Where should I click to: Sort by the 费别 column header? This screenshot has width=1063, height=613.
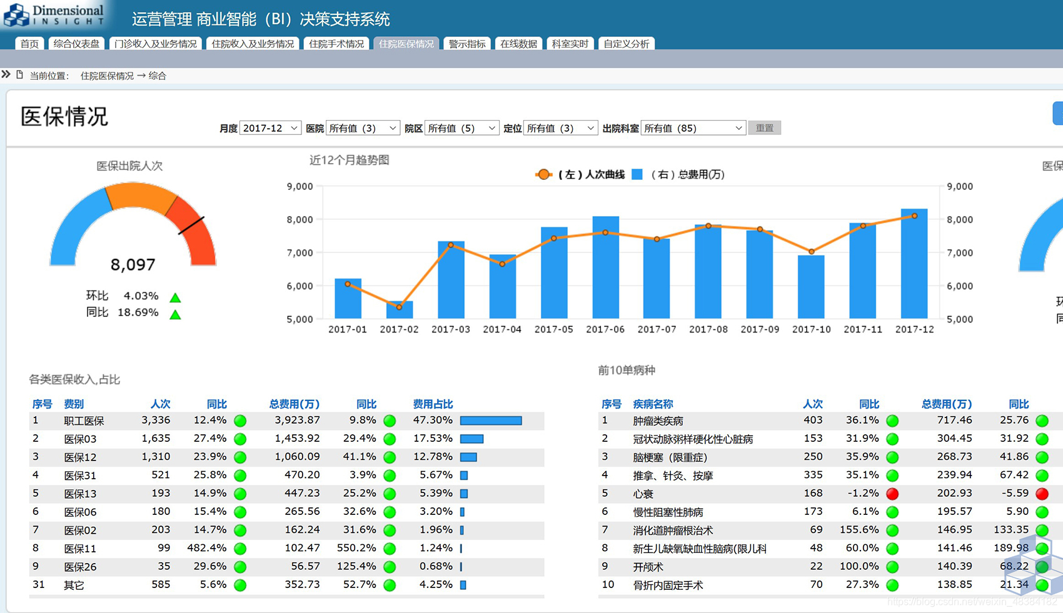(x=74, y=404)
